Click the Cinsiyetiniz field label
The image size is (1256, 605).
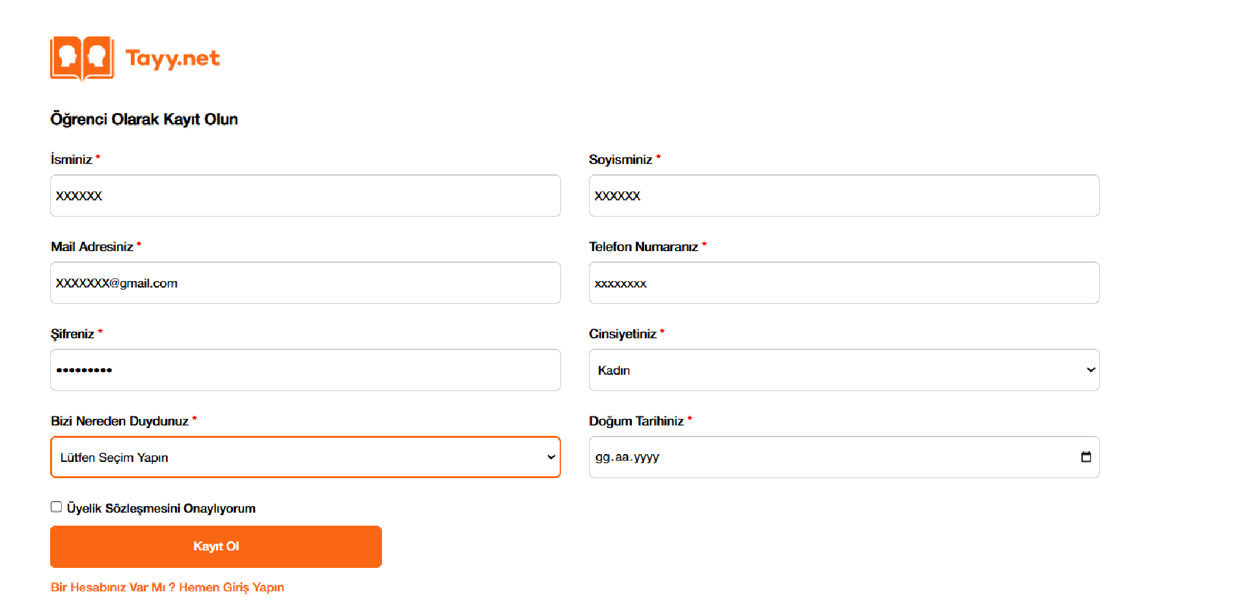tap(622, 334)
